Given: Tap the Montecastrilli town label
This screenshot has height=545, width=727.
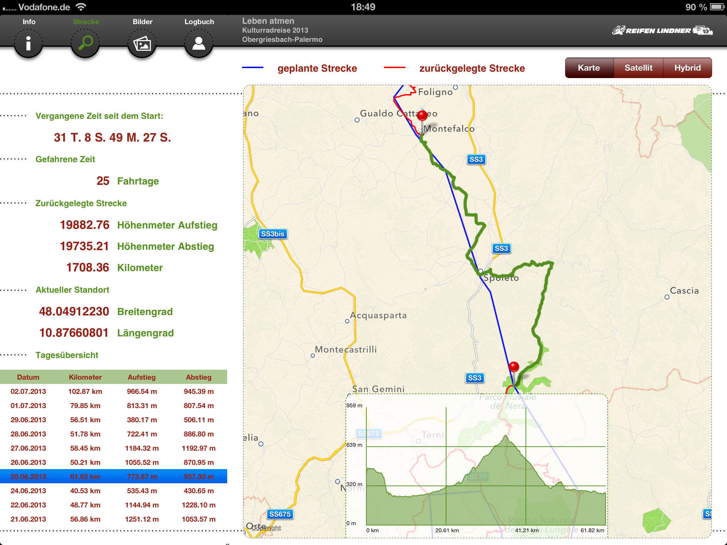Looking at the screenshot, I should tap(346, 349).
